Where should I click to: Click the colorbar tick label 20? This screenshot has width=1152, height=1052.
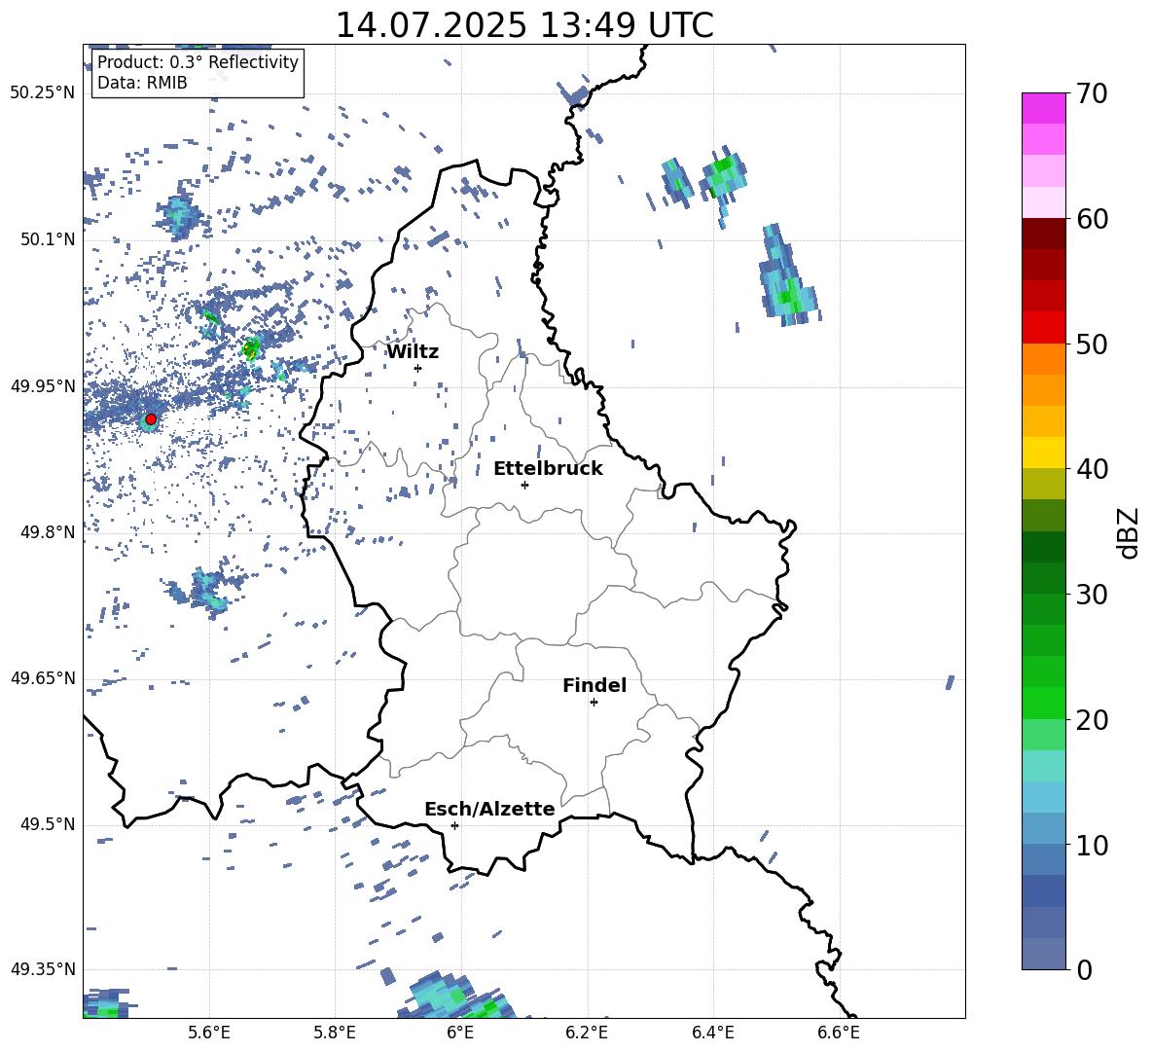[1091, 719]
